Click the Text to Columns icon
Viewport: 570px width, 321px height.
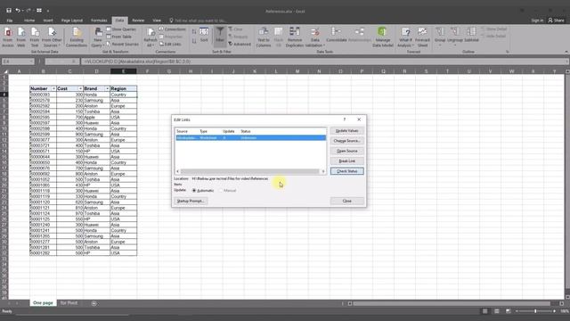(264, 37)
